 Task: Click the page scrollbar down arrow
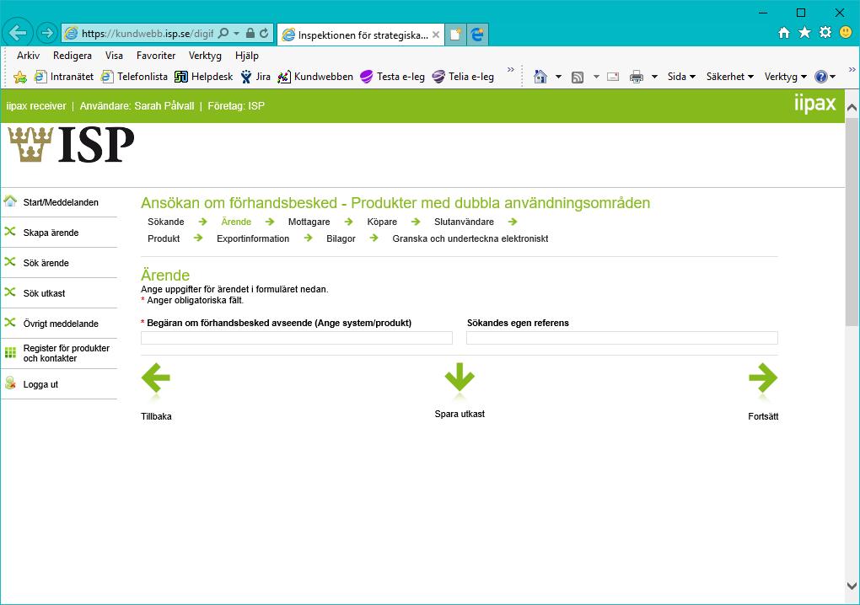852,586
